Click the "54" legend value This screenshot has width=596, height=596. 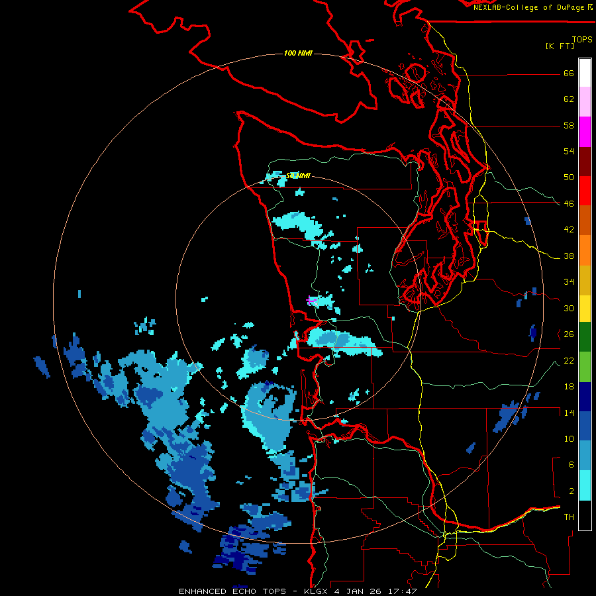pyautogui.click(x=569, y=151)
